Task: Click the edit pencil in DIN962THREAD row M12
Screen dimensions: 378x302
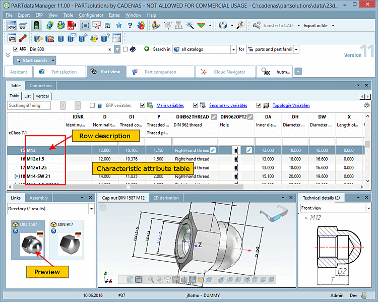Action: coord(213,150)
